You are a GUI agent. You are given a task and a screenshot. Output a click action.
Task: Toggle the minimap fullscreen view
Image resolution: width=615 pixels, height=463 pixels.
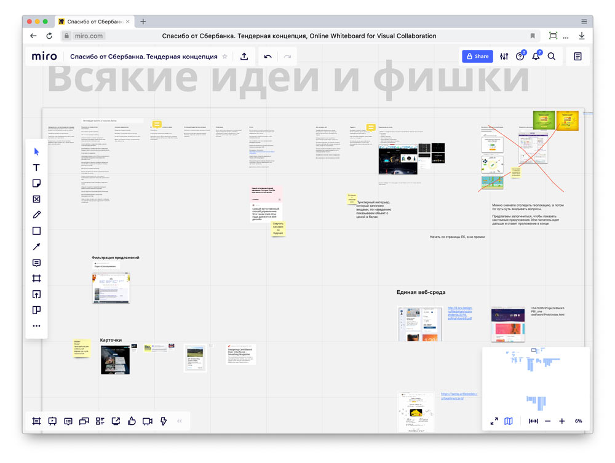pos(494,421)
